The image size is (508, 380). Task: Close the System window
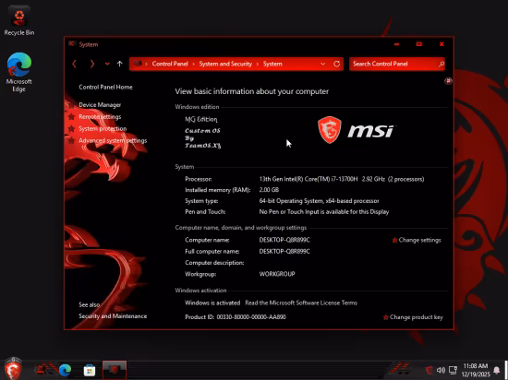pyautogui.click(x=441, y=44)
